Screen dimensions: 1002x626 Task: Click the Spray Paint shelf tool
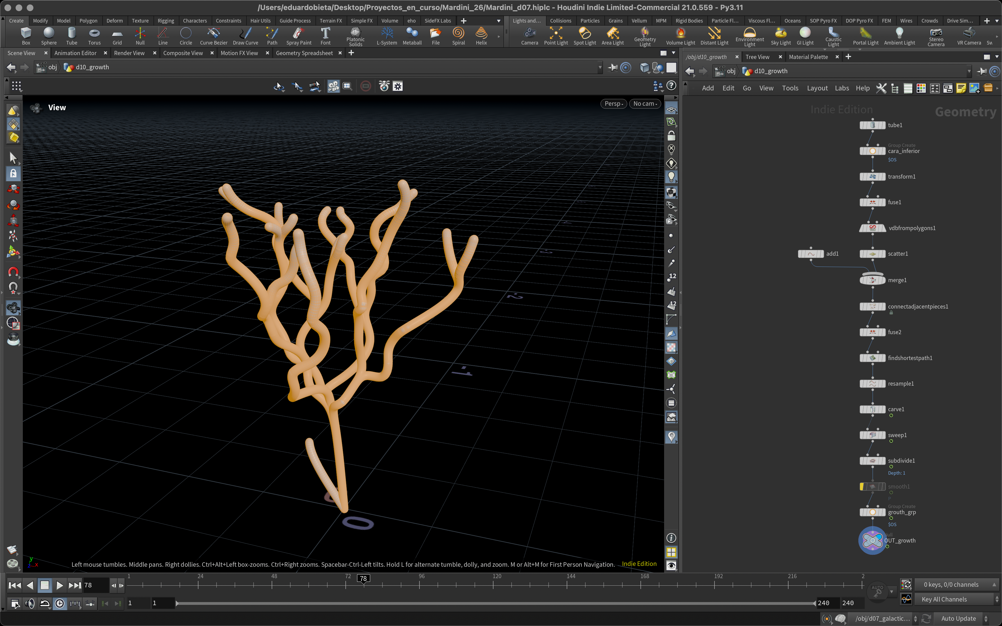(x=299, y=36)
